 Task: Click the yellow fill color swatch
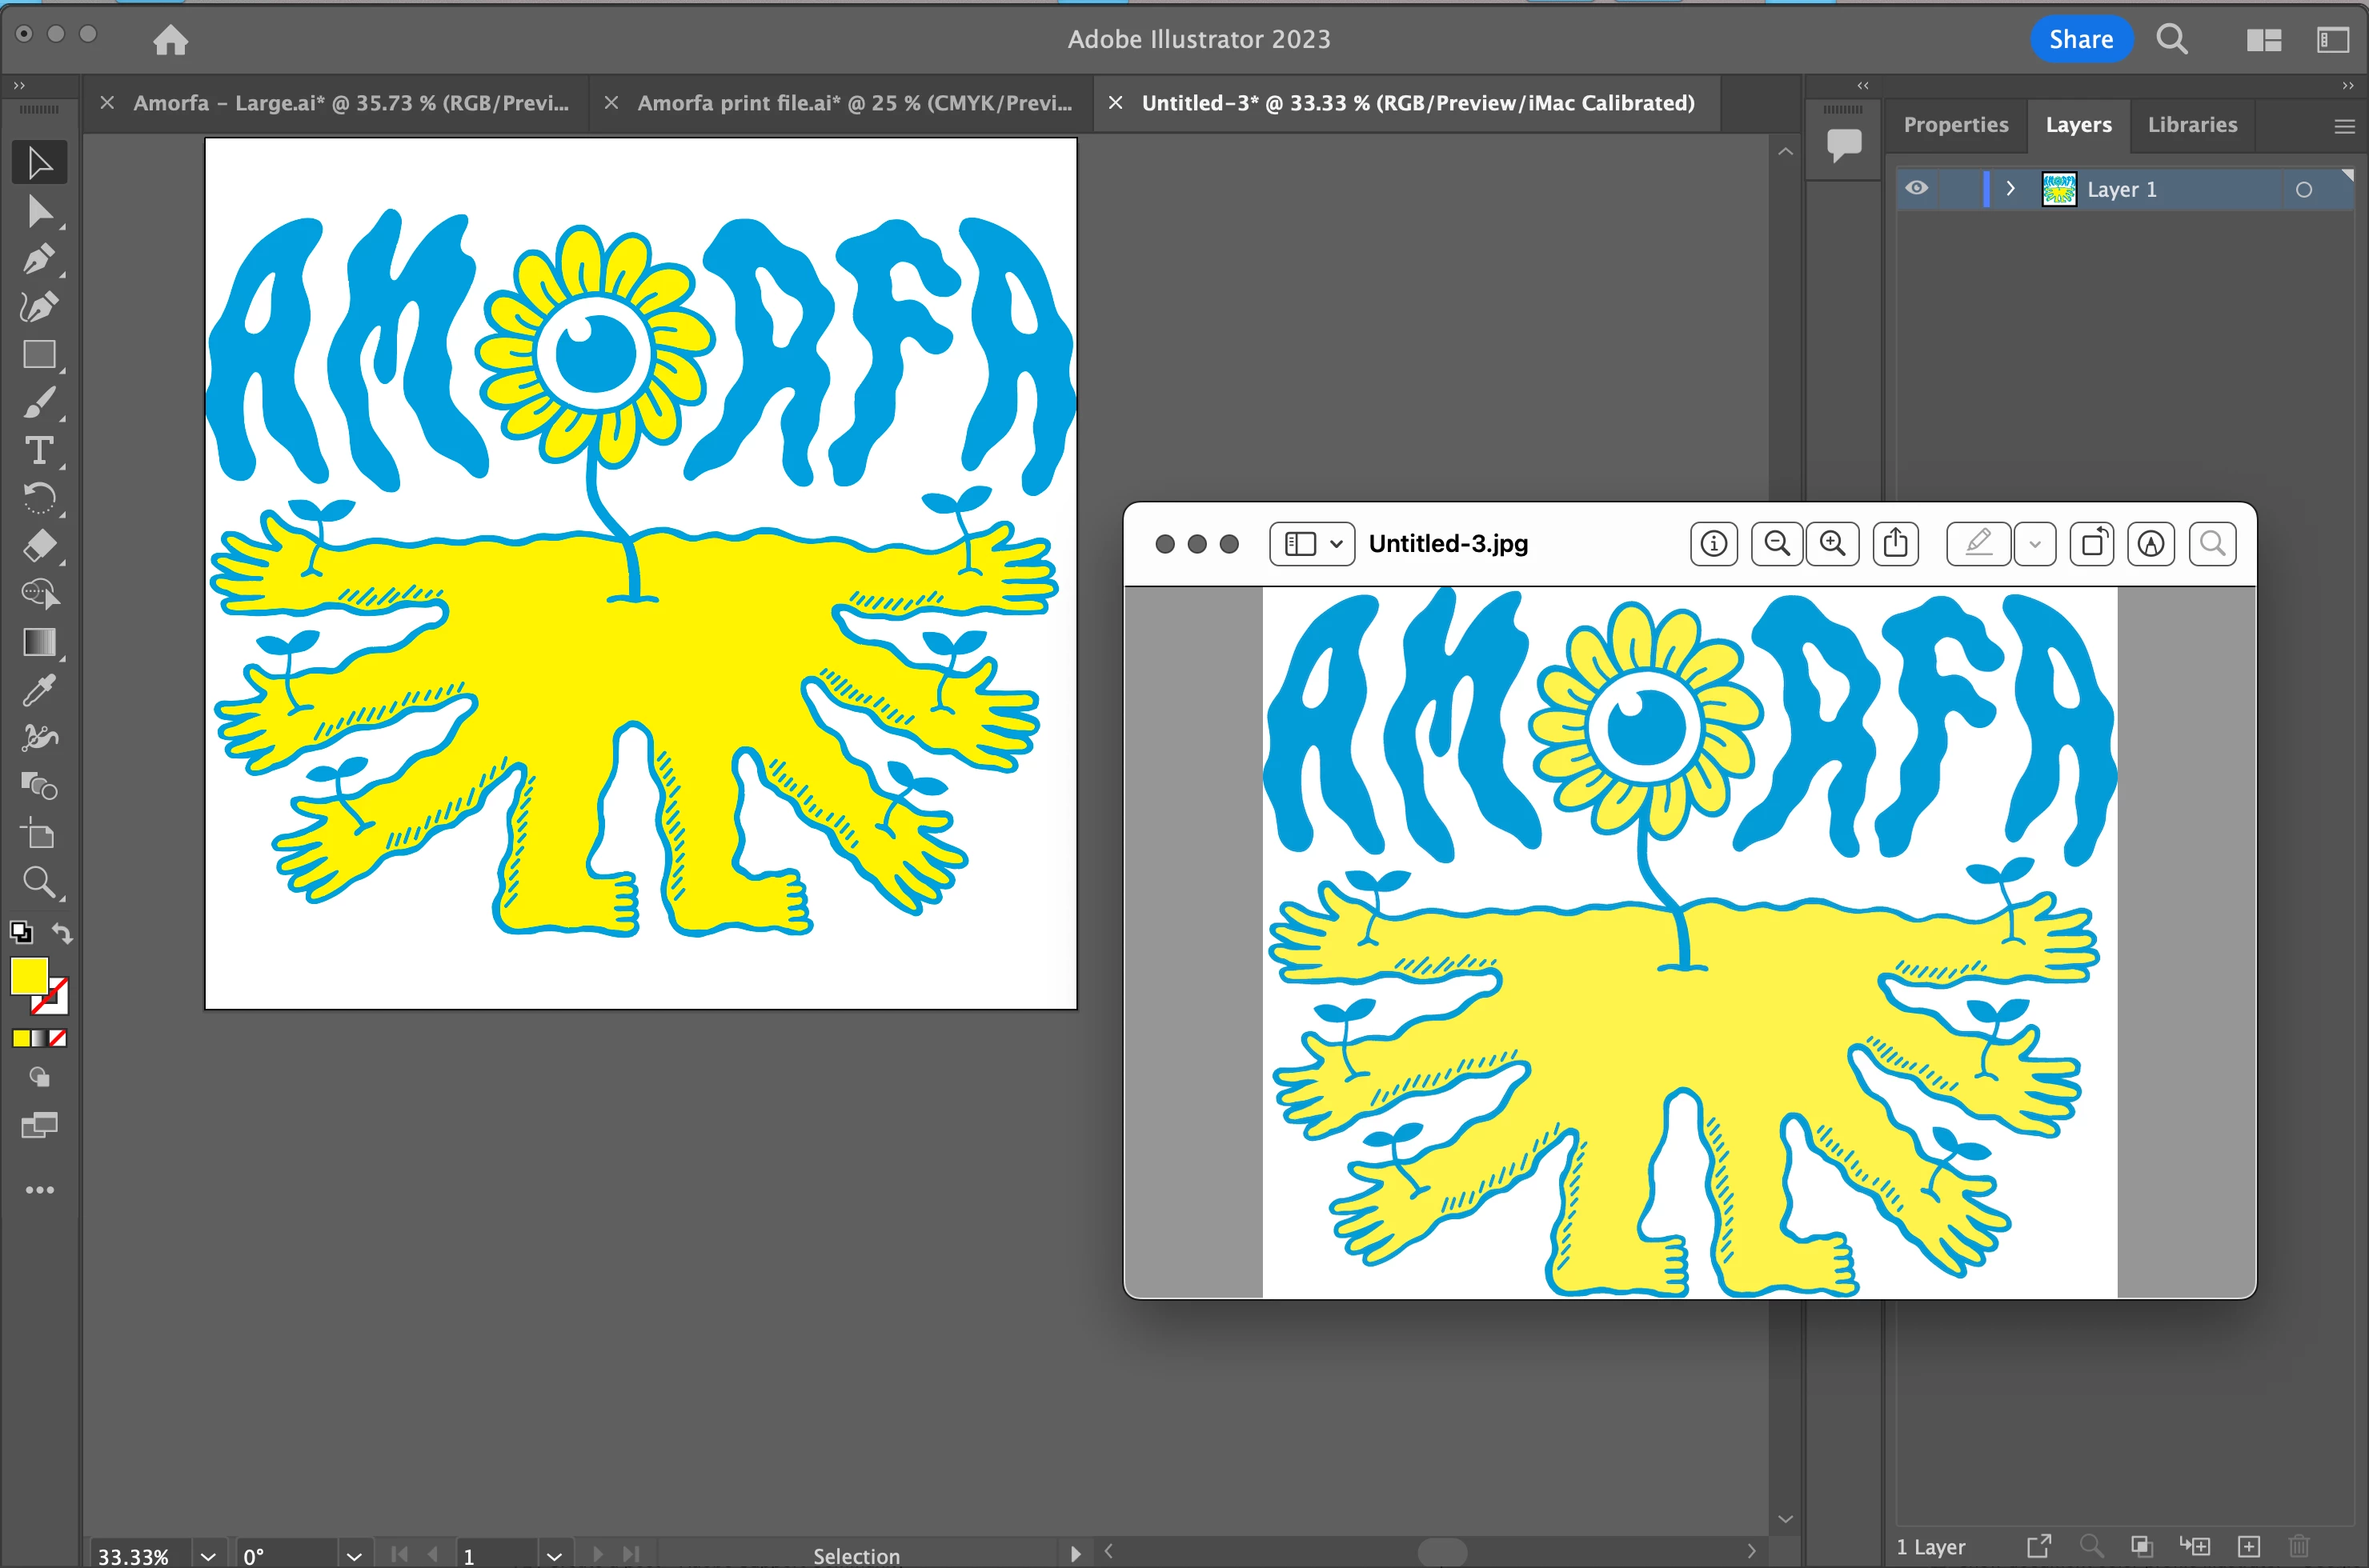(x=28, y=976)
